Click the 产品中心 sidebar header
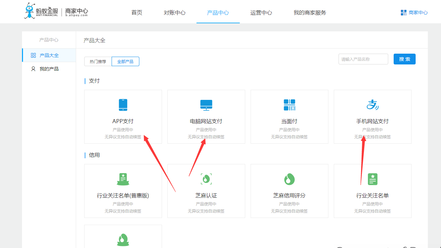The width and height of the screenshot is (441, 248). pyautogui.click(x=49, y=40)
